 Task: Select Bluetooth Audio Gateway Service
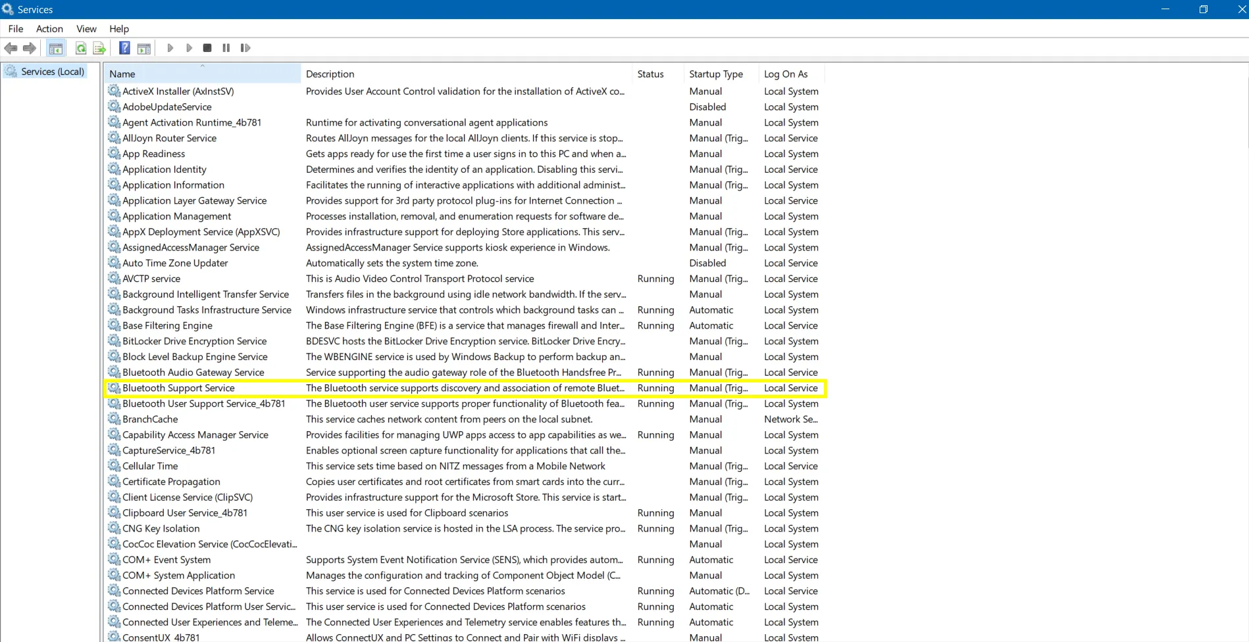click(193, 372)
